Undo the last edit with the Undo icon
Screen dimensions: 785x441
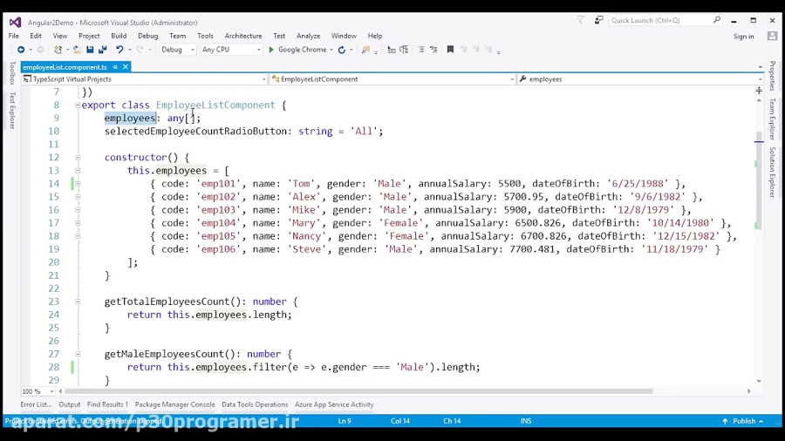point(119,50)
